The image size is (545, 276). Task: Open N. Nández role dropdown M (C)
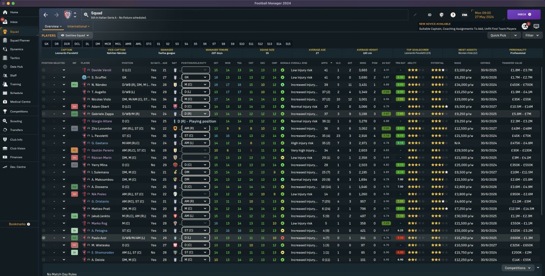(x=195, y=85)
